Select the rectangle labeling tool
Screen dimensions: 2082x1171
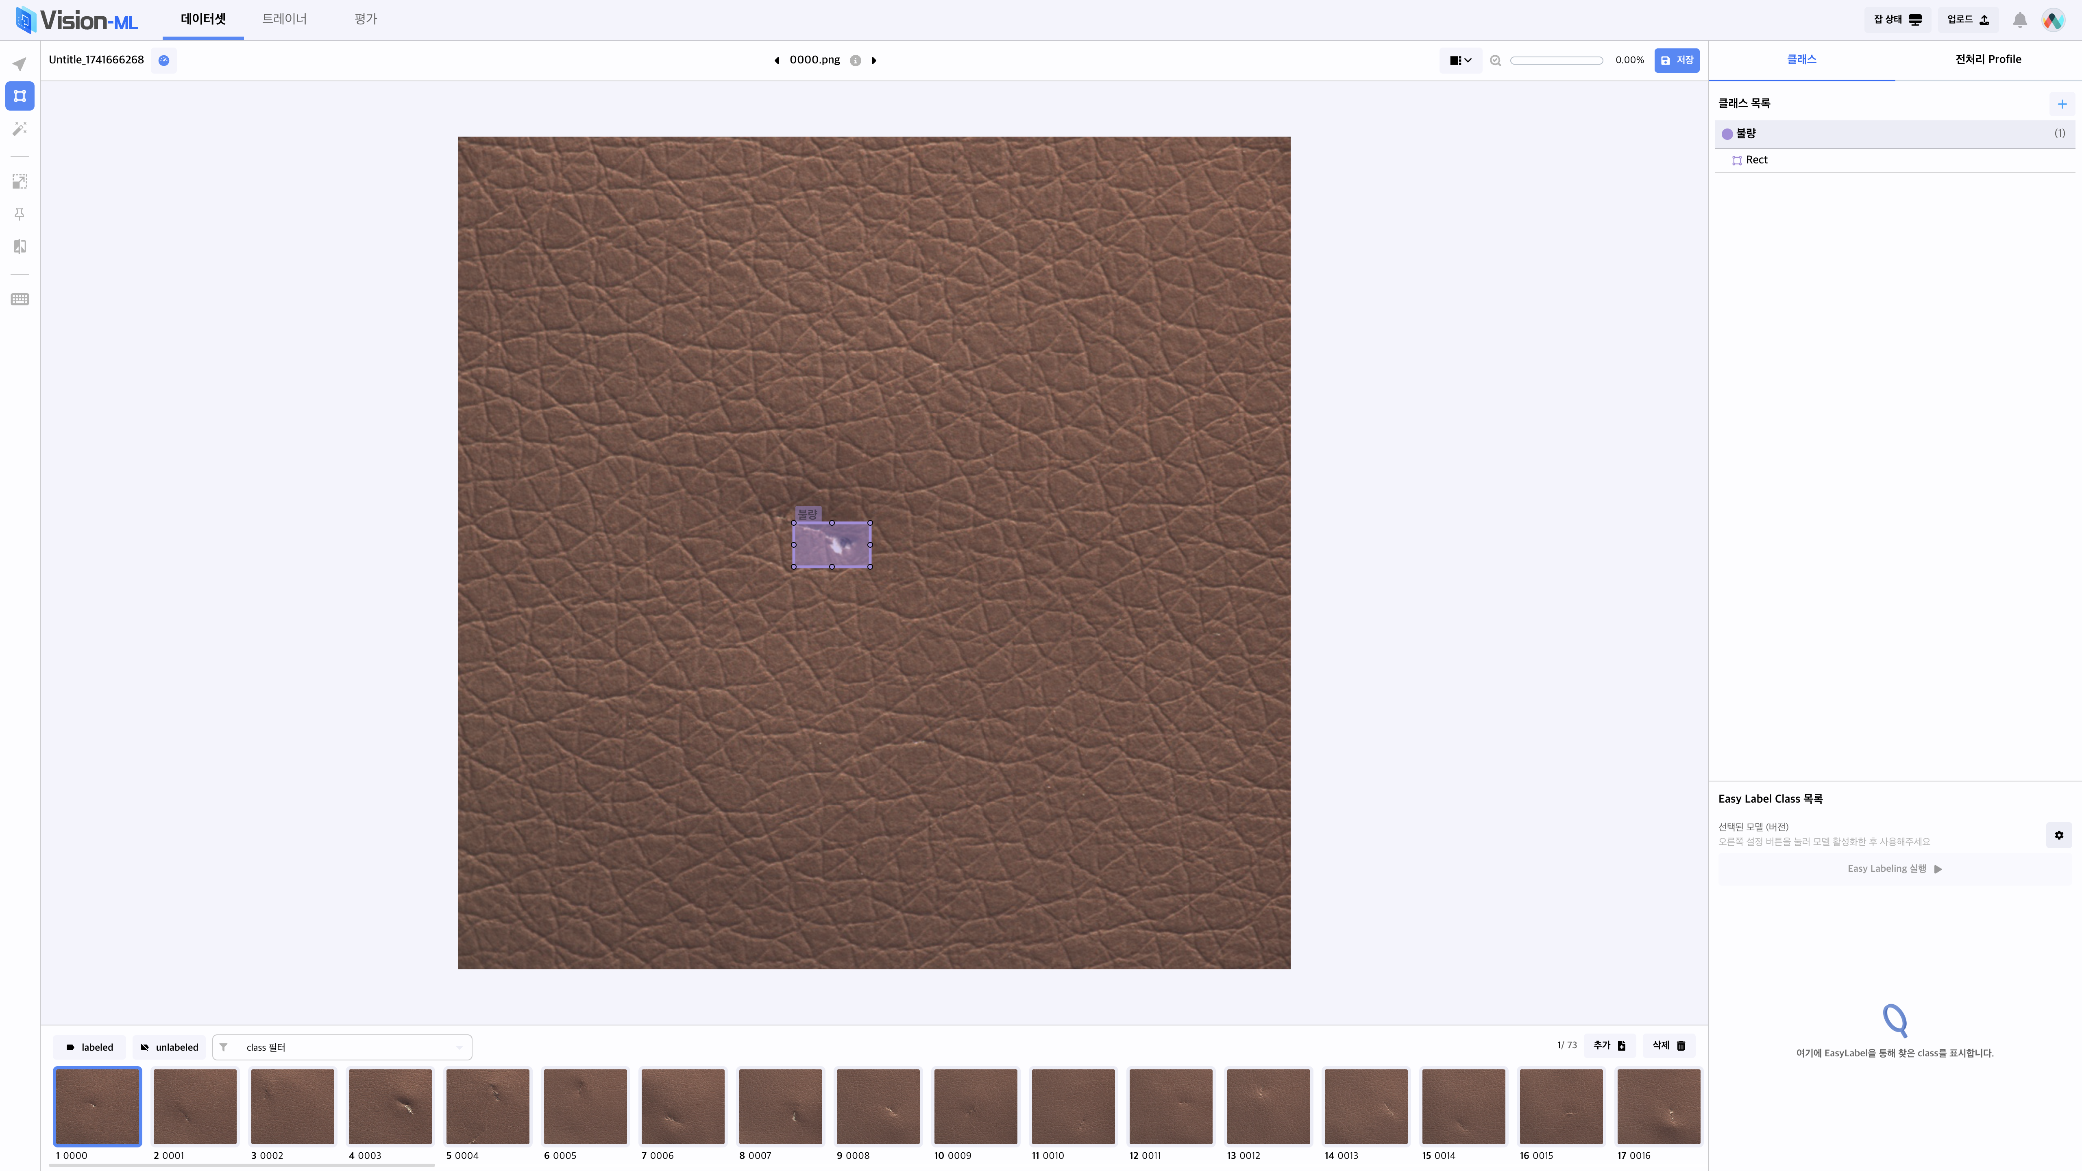(x=20, y=96)
